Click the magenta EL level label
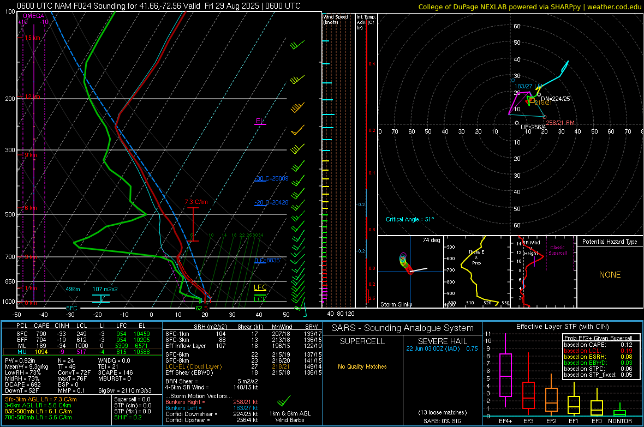Viewport: 644px width, 427px height. click(x=260, y=121)
